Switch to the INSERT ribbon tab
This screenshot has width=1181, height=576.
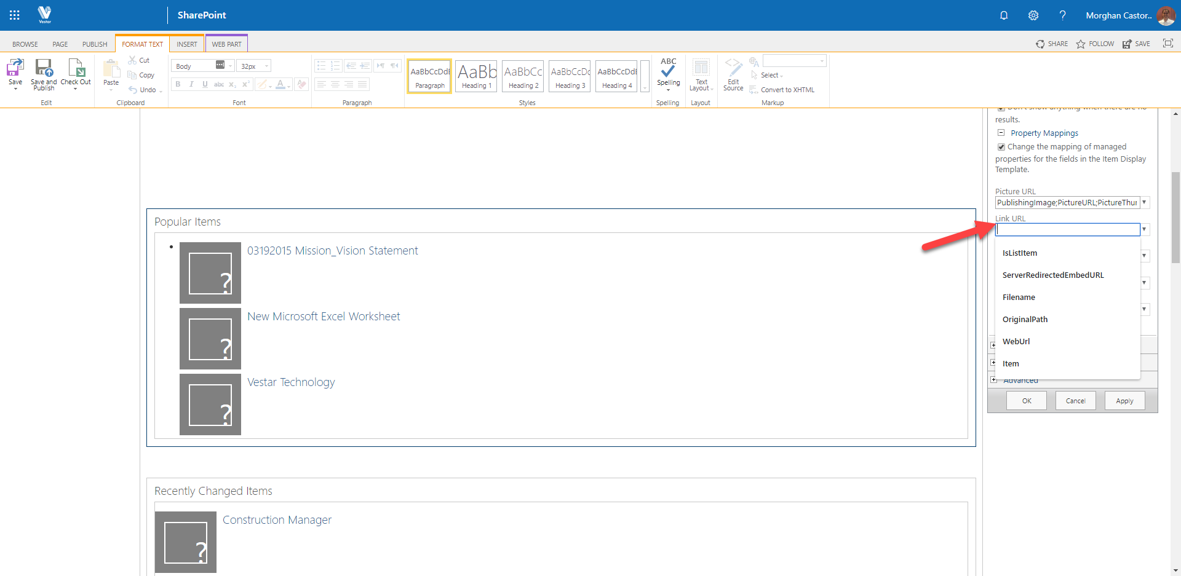tap(187, 44)
